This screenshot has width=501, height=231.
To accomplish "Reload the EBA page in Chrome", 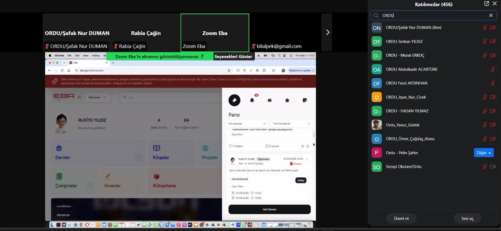I will point(63,70).
